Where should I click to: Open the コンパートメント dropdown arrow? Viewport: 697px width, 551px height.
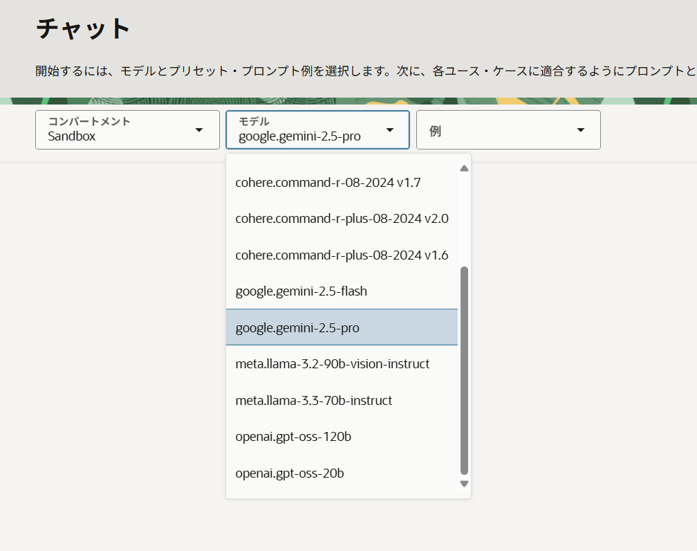tap(201, 129)
